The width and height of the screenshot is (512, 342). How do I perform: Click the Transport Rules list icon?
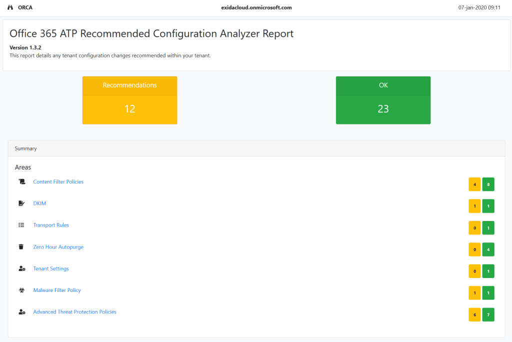point(22,225)
